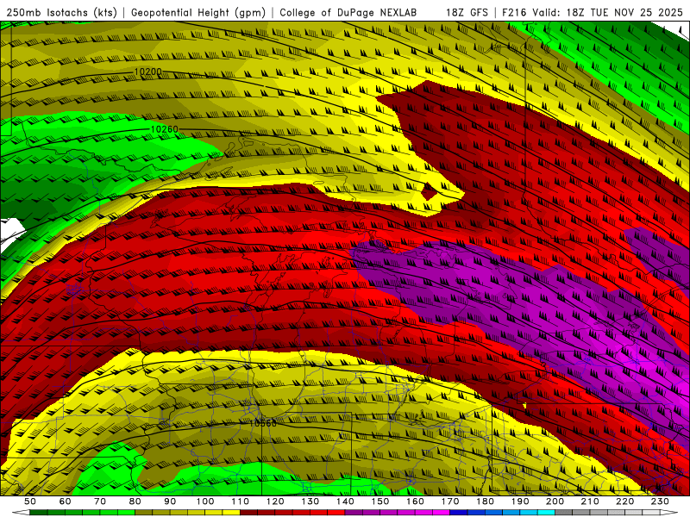The width and height of the screenshot is (690, 517).
Task: Click the 140 label on the color scale
Action: 345,501
